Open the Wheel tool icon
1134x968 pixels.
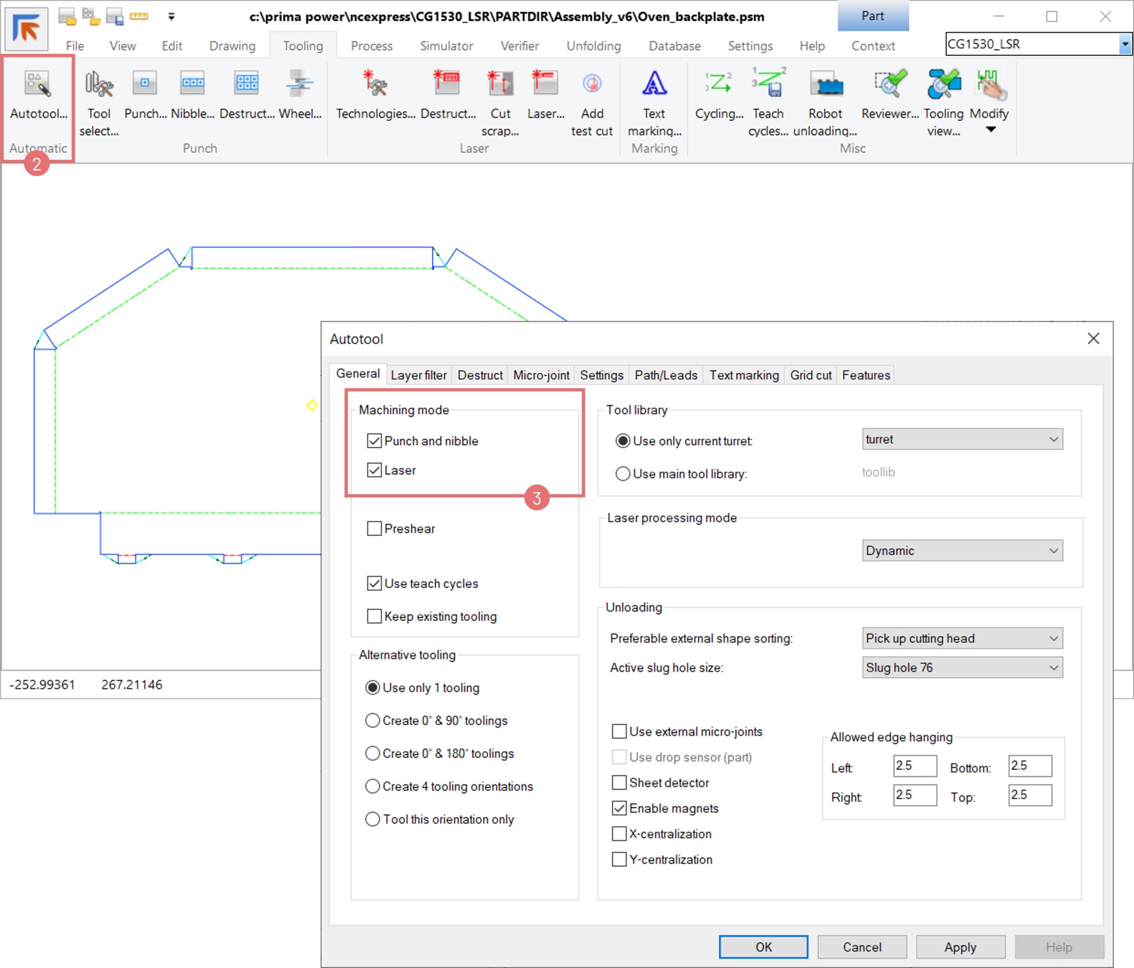pyautogui.click(x=300, y=84)
